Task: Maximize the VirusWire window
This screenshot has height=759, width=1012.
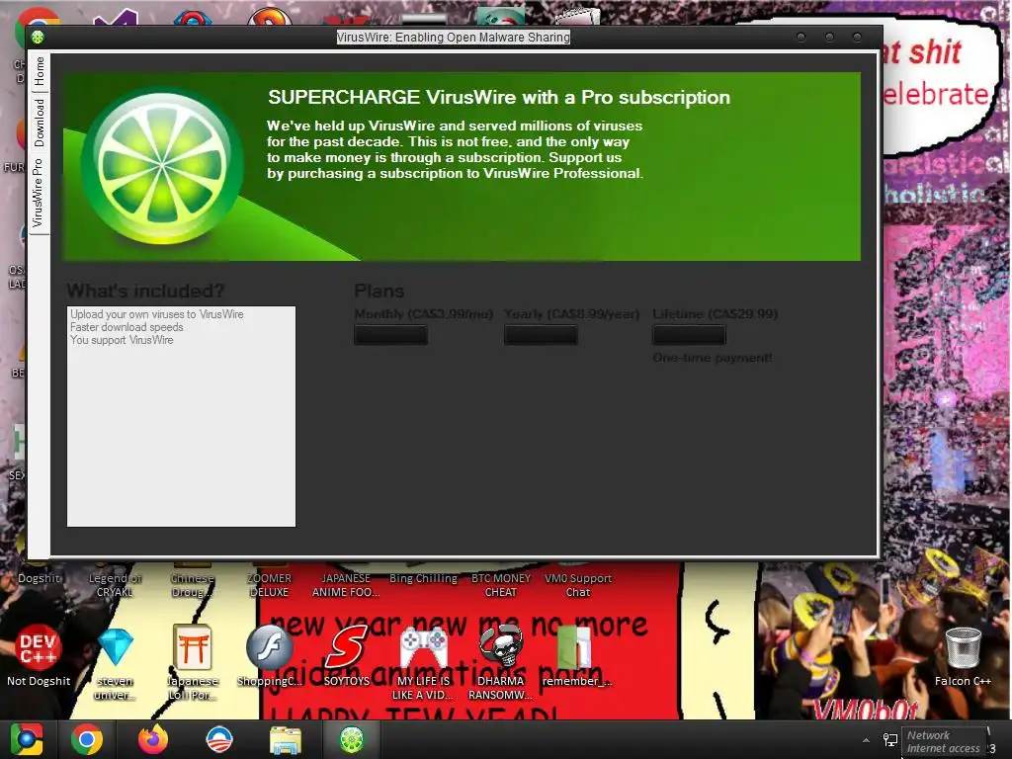Action: pos(829,38)
